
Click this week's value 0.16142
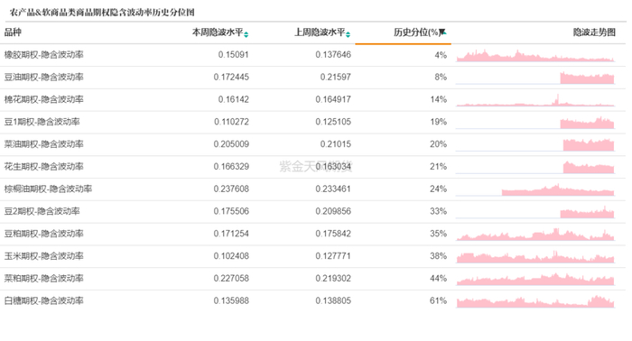(x=233, y=99)
